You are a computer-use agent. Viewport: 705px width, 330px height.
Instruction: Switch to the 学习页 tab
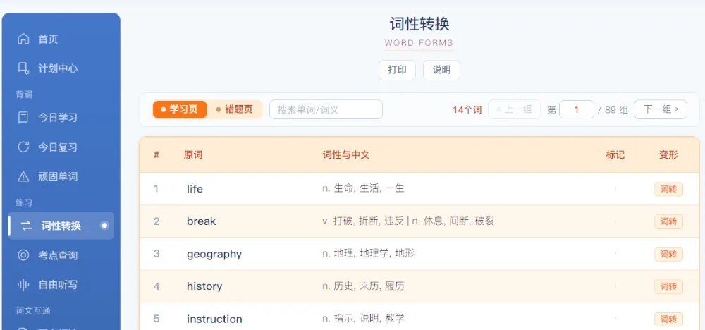coord(180,109)
